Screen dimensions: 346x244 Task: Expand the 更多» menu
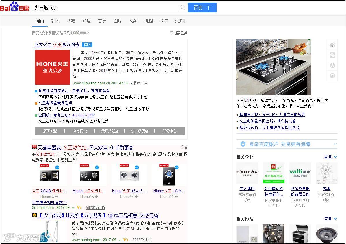180,21
